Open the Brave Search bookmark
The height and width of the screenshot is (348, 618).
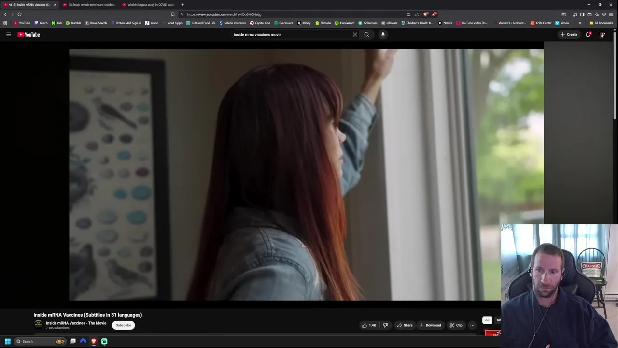tap(96, 23)
